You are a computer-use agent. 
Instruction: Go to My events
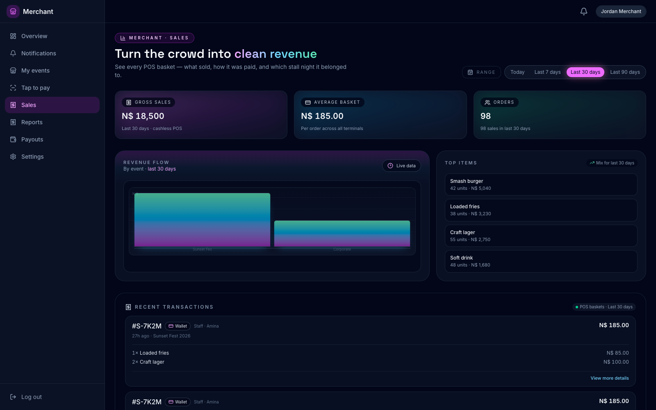pos(52,71)
